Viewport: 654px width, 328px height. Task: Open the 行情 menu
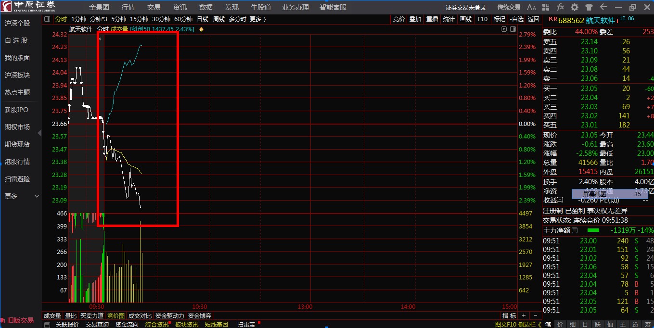pyautogui.click(x=128, y=7)
